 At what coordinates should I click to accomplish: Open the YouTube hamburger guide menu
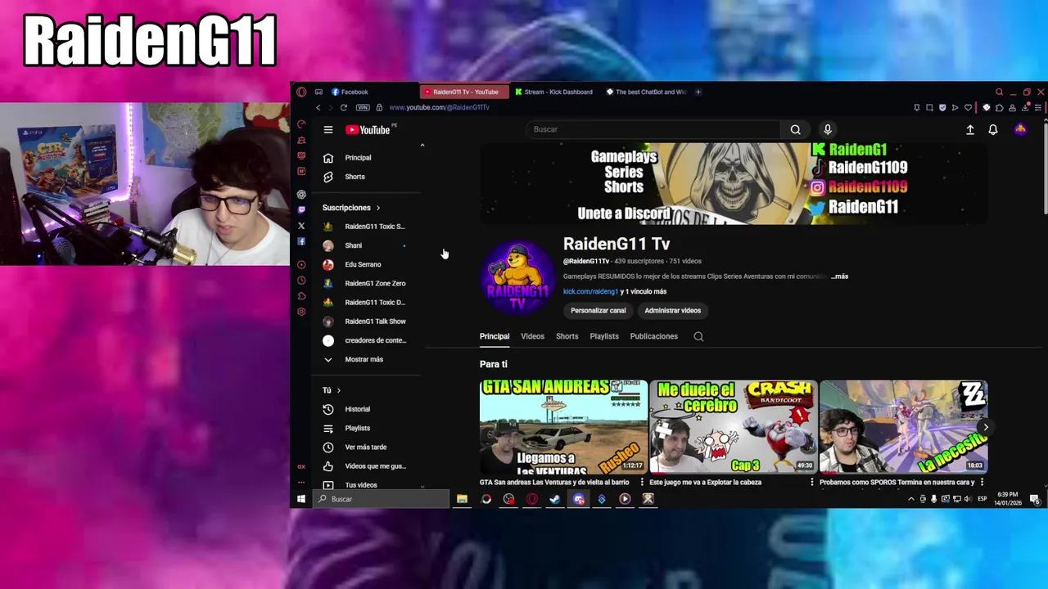point(328,129)
